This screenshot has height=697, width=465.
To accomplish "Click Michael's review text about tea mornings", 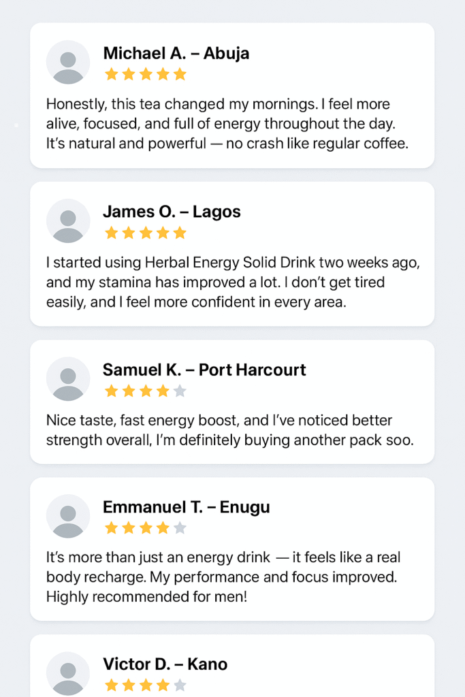I will (227, 124).
